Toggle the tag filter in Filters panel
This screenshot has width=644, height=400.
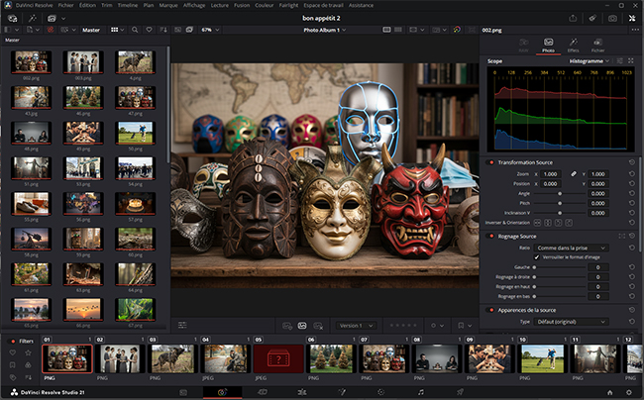(13, 377)
